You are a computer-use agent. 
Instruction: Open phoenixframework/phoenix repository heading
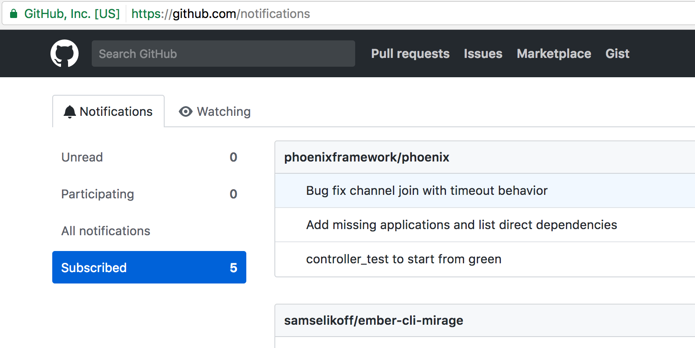click(x=367, y=157)
